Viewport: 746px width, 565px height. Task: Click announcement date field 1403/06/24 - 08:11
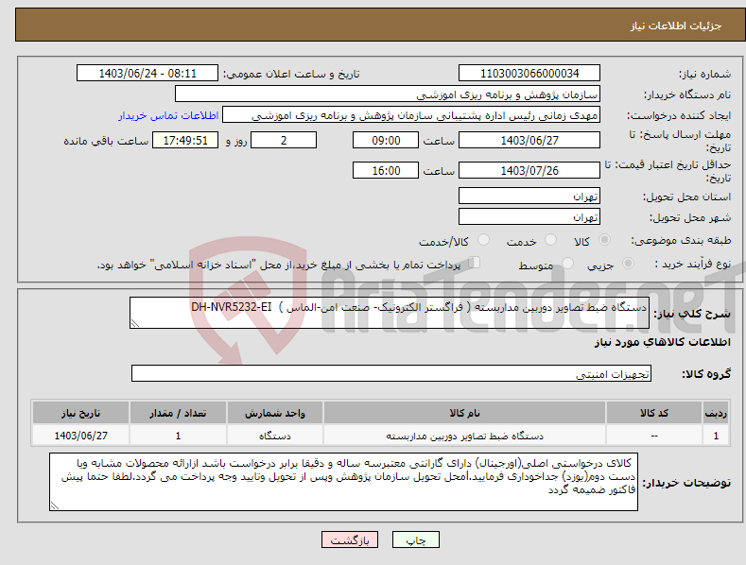point(147,74)
